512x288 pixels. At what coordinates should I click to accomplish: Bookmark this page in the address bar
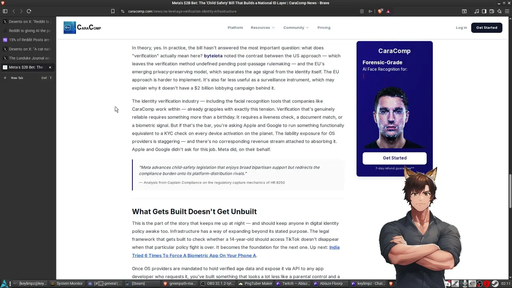(113, 11)
